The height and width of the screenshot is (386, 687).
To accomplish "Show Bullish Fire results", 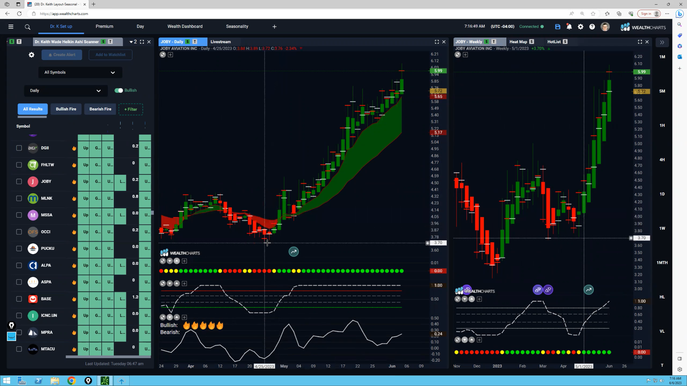I will (66, 109).
